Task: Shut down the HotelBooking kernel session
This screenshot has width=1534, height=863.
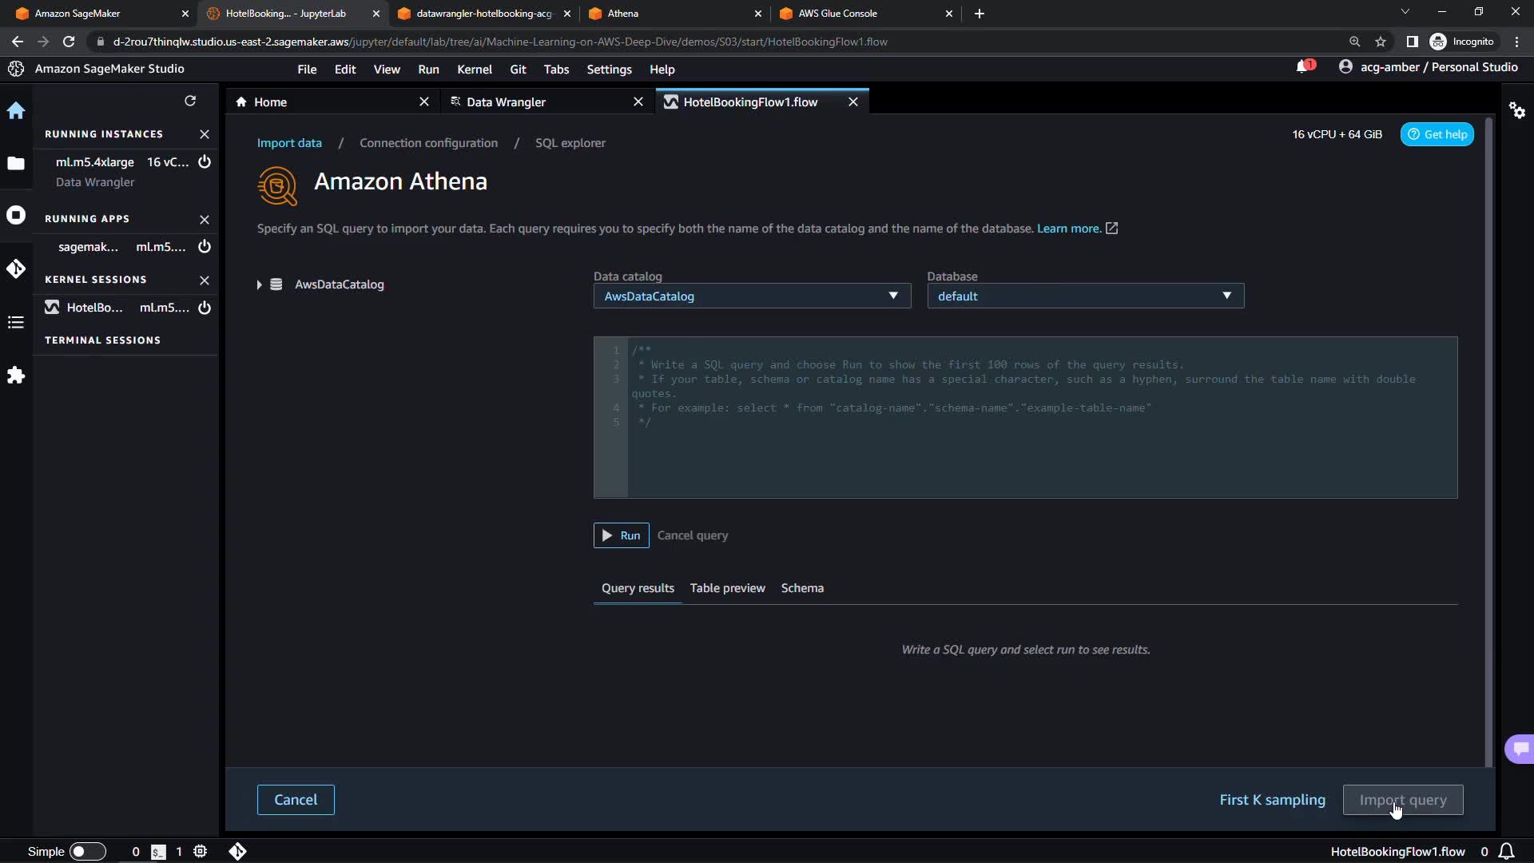Action: pyautogui.click(x=205, y=308)
